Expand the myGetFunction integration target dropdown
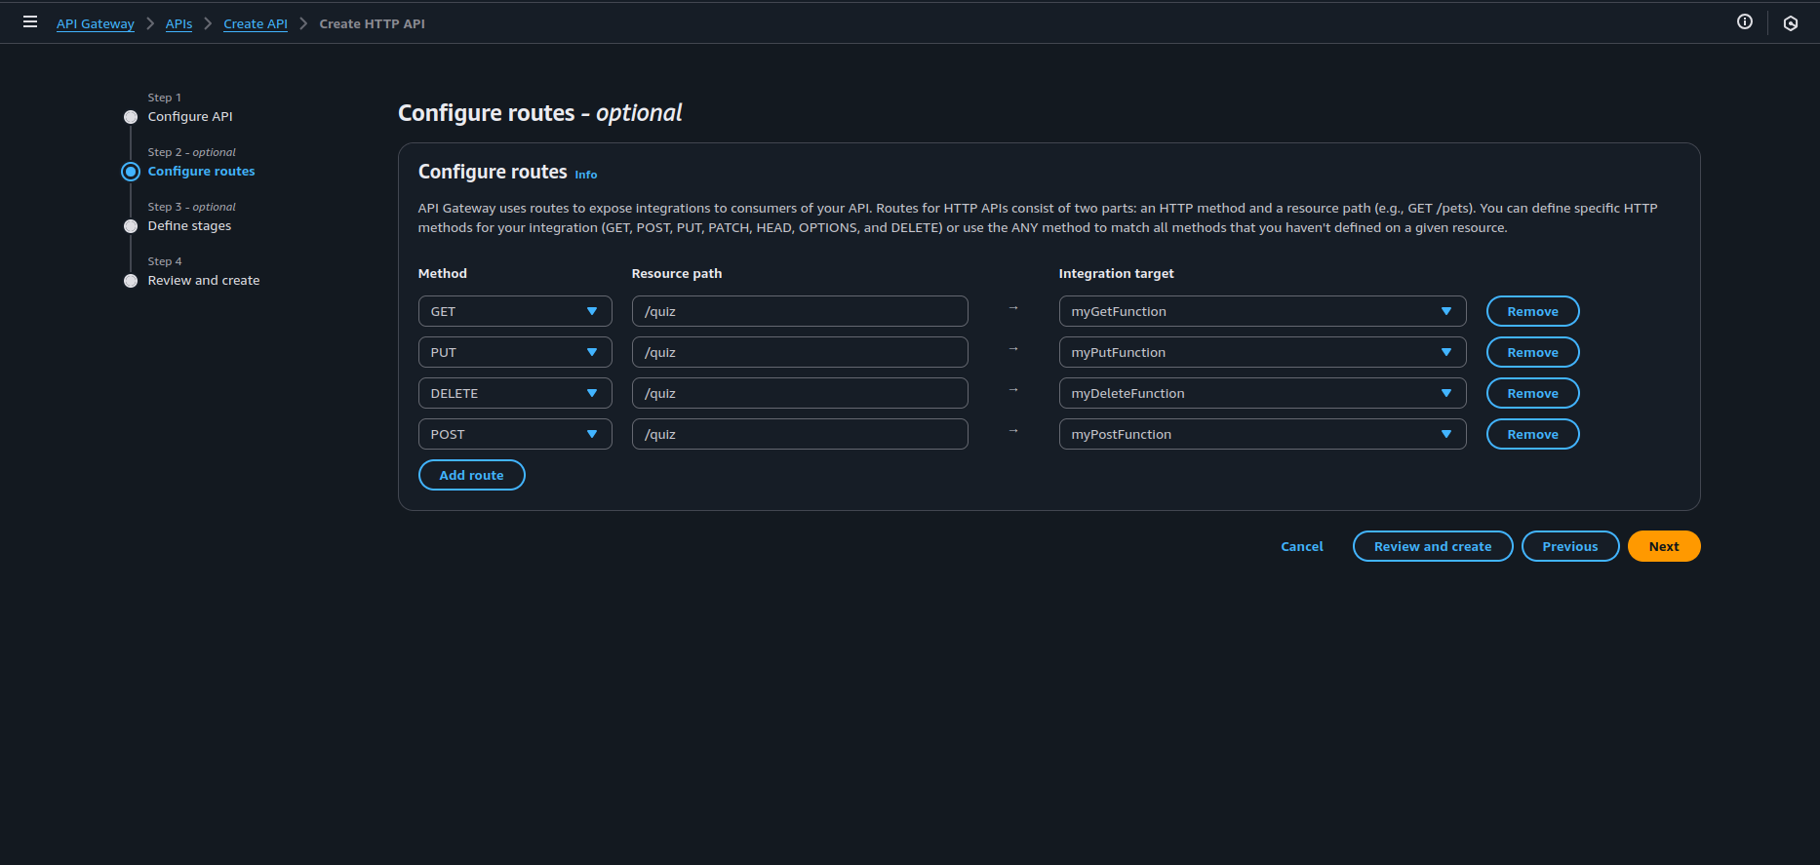This screenshot has height=865, width=1820. (1261, 311)
